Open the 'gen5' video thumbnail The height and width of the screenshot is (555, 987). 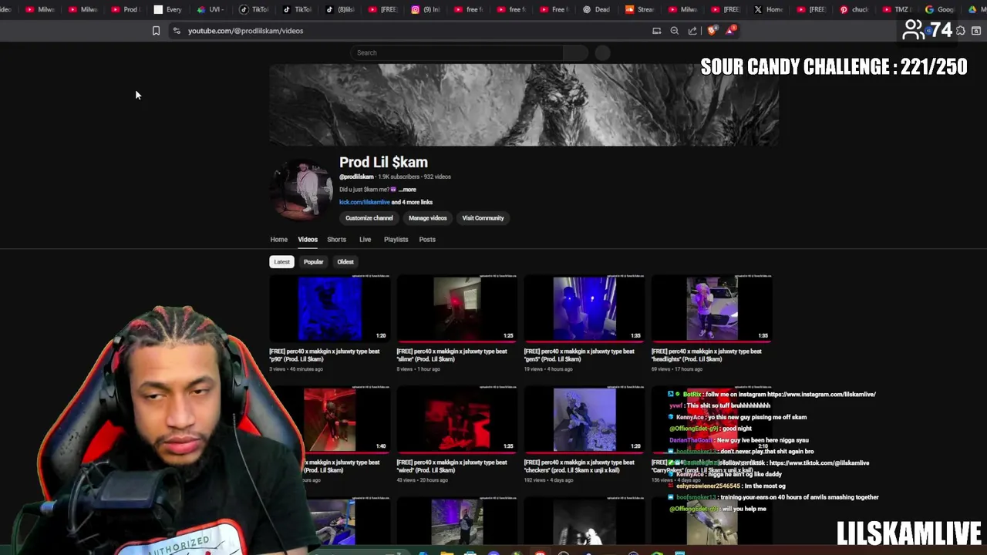click(x=584, y=308)
